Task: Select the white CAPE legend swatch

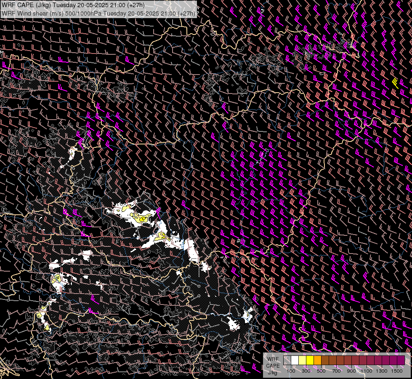Action: (x=295, y=360)
